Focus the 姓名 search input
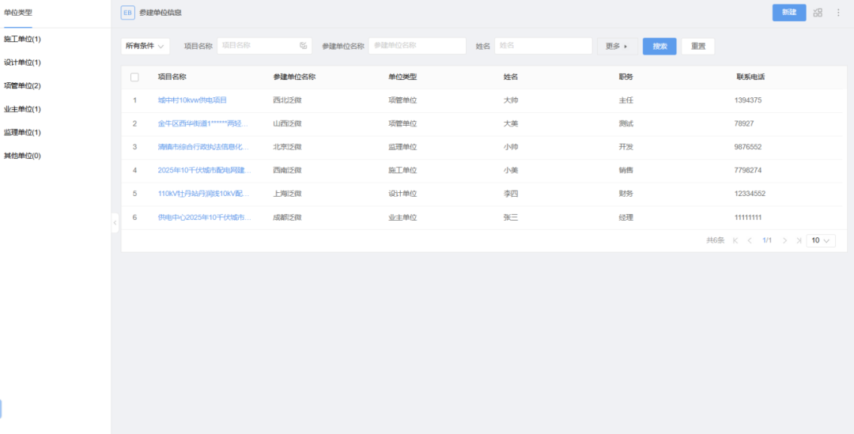Viewport: 854px width, 434px height. point(543,46)
